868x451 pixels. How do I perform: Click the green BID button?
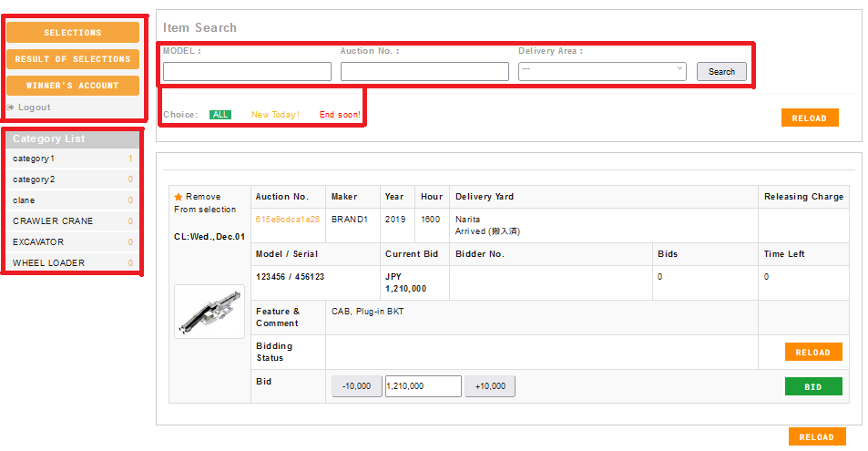[812, 387]
